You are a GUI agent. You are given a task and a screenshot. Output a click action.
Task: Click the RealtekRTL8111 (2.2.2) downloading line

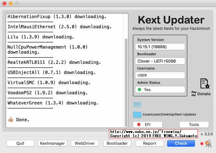coord(54,62)
